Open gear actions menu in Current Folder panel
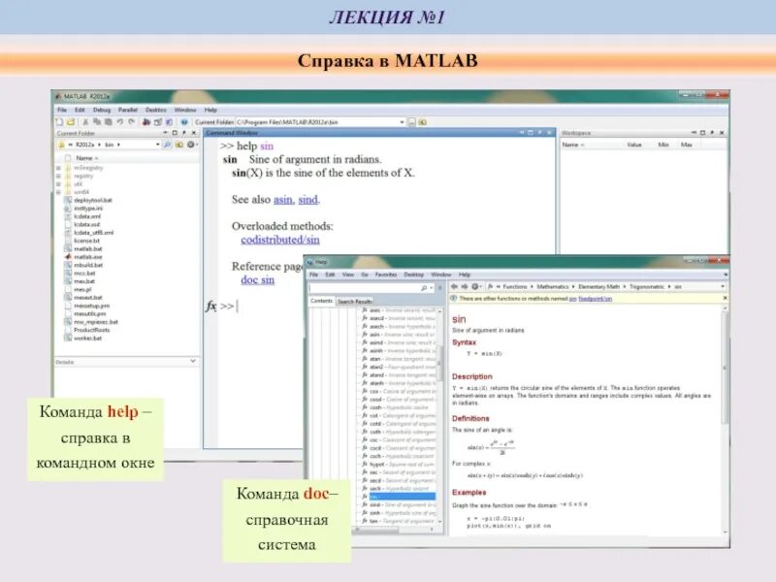The width and height of the screenshot is (776, 582). tap(191, 145)
